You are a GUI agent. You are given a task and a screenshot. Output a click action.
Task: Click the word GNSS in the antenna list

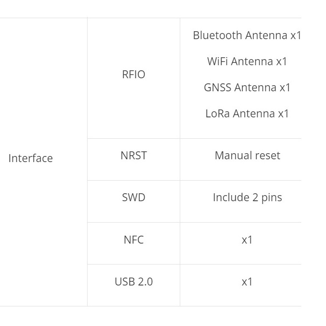tap(217, 88)
